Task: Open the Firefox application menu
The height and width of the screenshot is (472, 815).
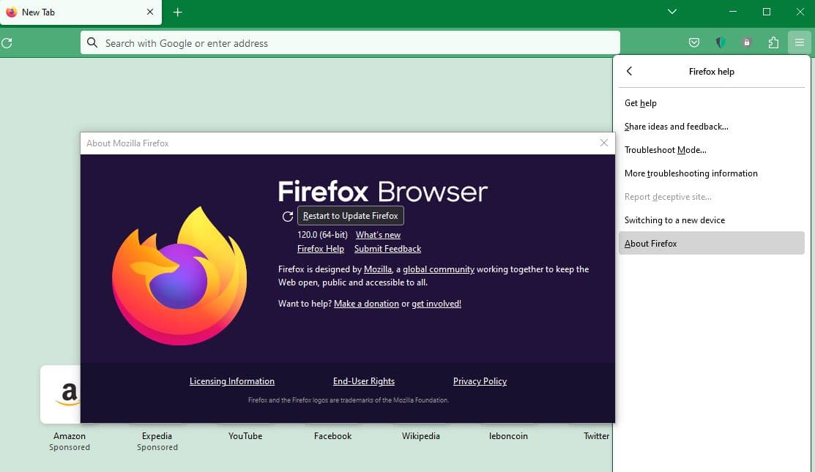Action: pos(800,42)
